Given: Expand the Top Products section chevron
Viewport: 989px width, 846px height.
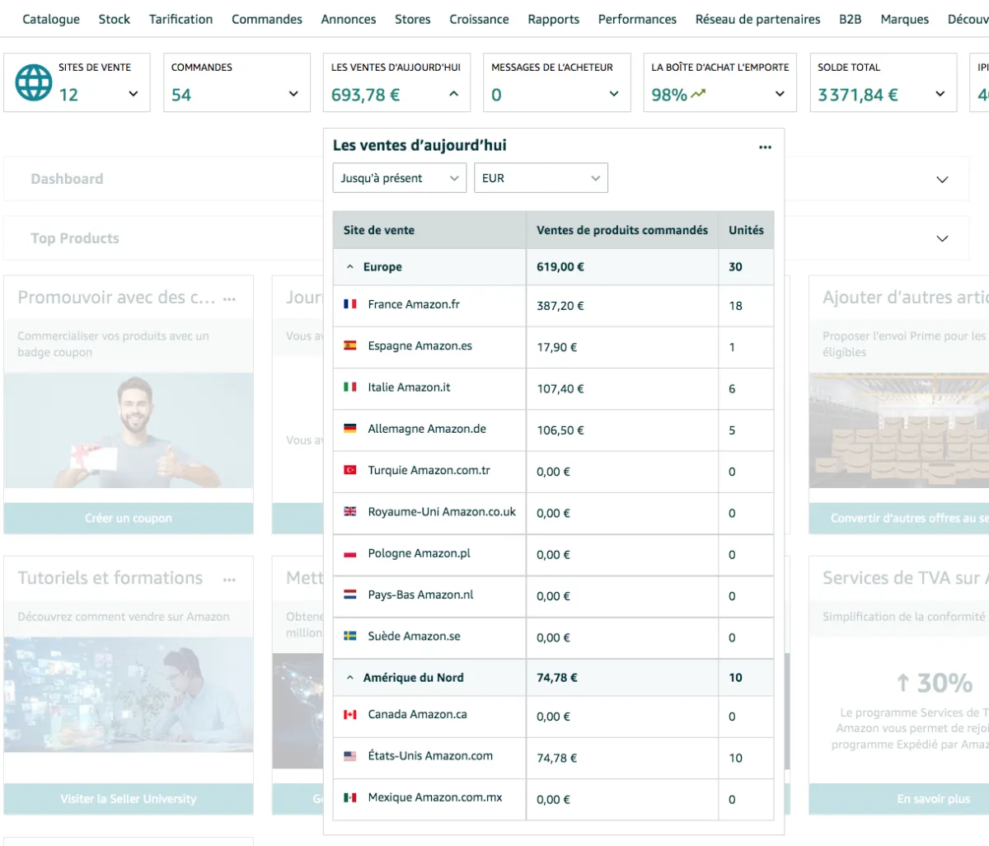Looking at the screenshot, I should [x=943, y=238].
